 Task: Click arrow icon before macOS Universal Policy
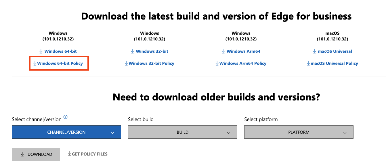pyautogui.click(x=308, y=63)
